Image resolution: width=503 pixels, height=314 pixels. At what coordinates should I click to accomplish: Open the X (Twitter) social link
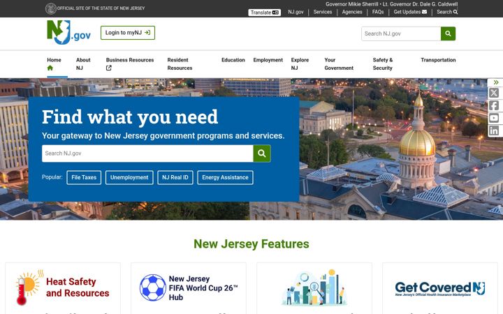pos(494,93)
